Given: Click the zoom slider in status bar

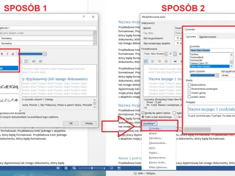Looking at the screenshot, I should coord(92,168).
